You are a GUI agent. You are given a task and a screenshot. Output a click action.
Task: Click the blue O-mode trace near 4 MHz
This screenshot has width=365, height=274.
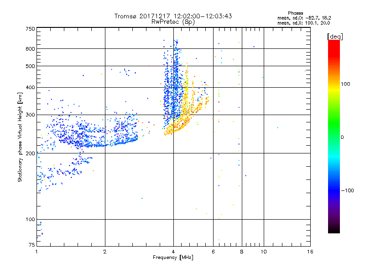pyautogui.click(x=173, y=84)
